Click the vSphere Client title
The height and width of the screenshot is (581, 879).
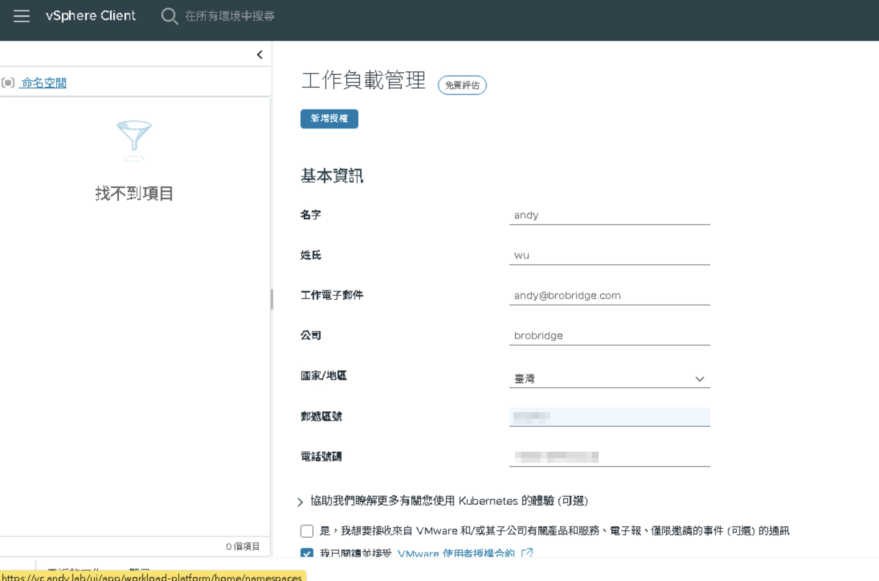(x=91, y=16)
